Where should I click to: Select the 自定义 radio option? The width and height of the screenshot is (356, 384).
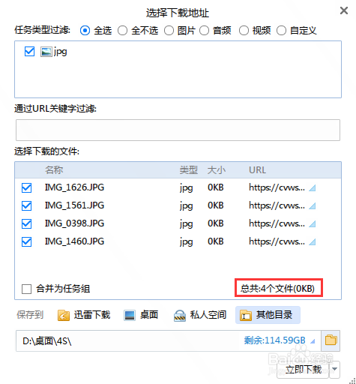281,31
